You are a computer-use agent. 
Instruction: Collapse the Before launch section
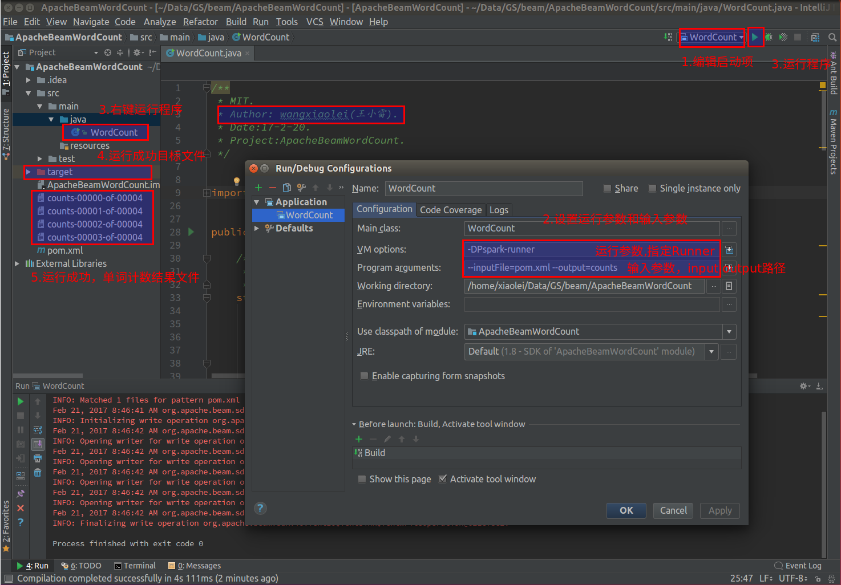pyautogui.click(x=354, y=424)
